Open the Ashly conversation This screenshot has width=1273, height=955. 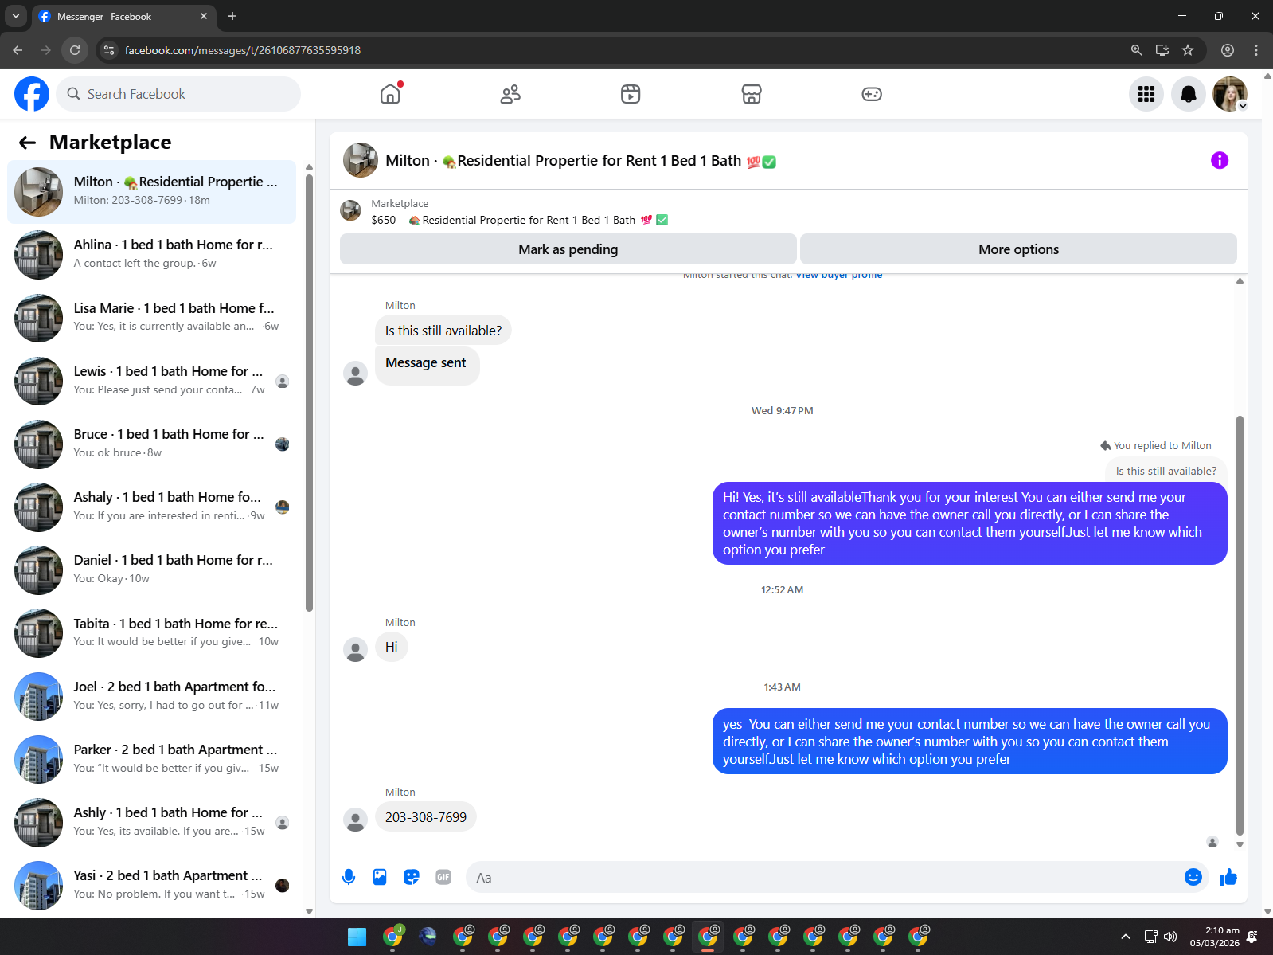pyautogui.click(x=151, y=822)
